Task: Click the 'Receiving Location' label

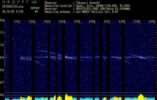Action: pyautogui.click(x=58, y=6)
